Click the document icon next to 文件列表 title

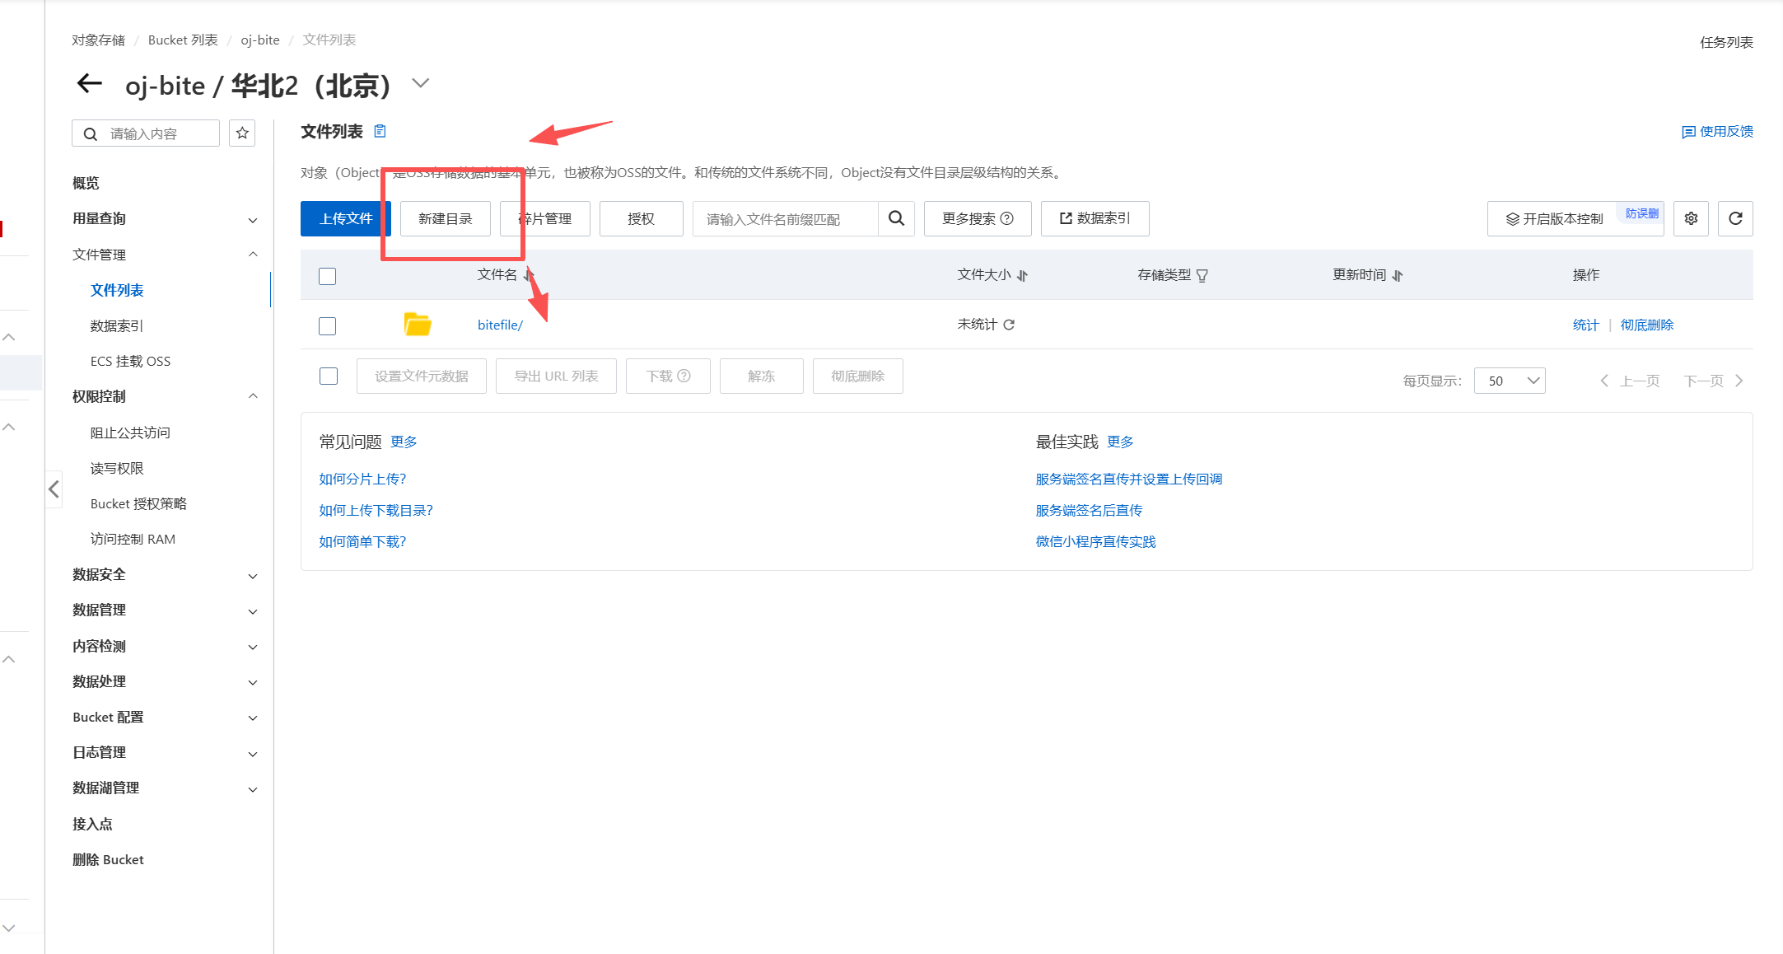click(x=380, y=132)
